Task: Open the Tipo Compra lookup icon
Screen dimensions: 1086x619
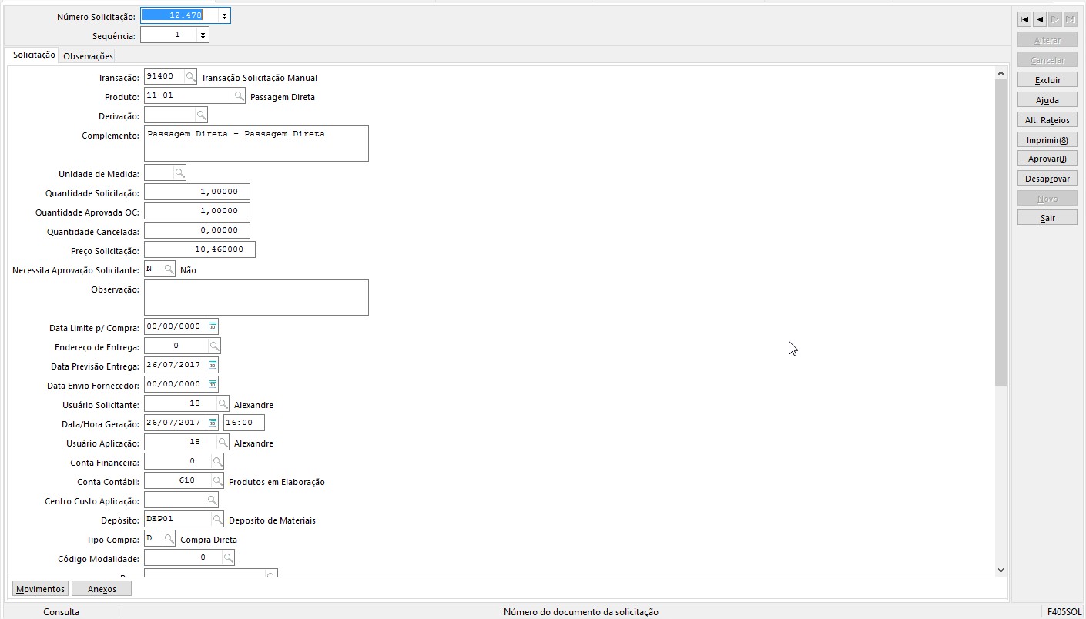Action: point(169,539)
